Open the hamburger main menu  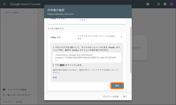tap(4, 4)
